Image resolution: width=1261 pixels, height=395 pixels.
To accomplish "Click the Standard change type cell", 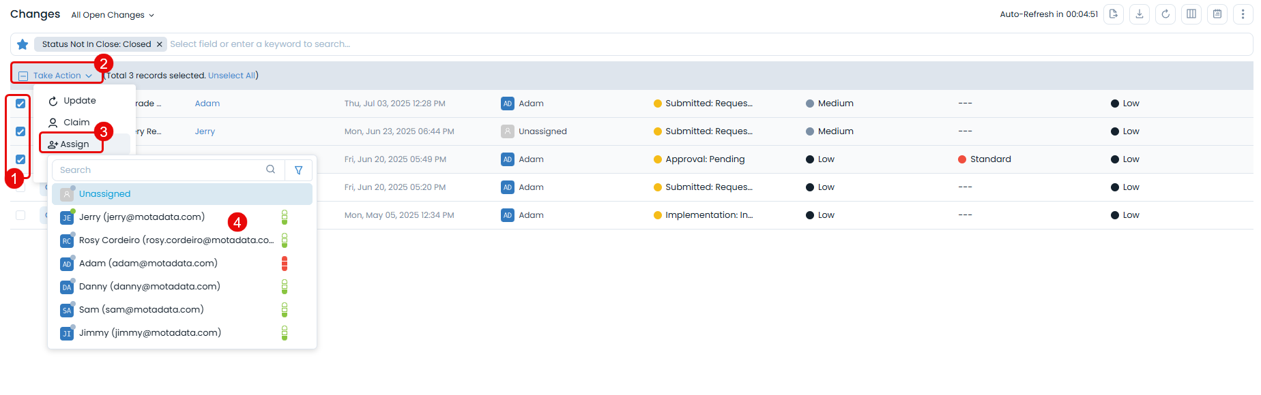I will pyautogui.click(x=985, y=159).
